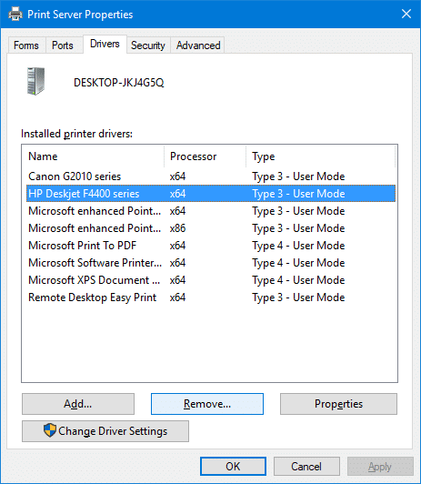Select Microsoft Print To PDF driver
The image size is (421, 484).
click(x=211, y=246)
